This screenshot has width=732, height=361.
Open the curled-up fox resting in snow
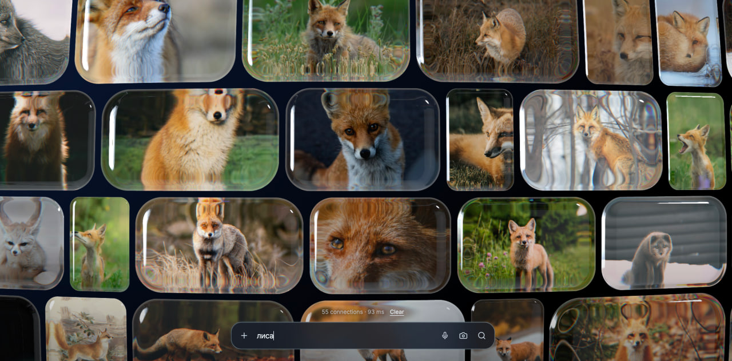click(688, 42)
